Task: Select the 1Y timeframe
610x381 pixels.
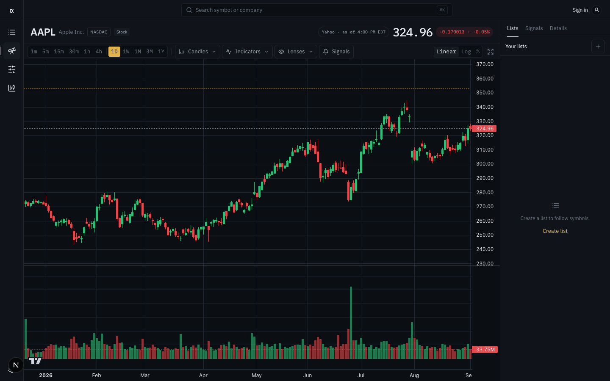Action: [x=161, y=52]
